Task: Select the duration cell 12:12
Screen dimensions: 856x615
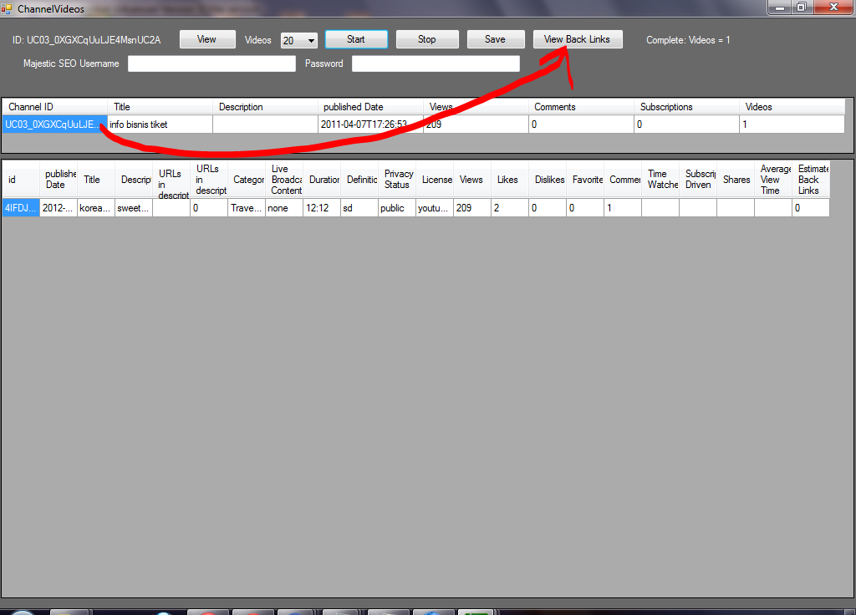Action: click(322, 208)
